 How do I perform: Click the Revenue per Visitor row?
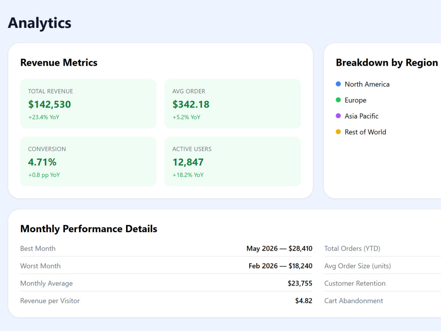tap(166, 301)
